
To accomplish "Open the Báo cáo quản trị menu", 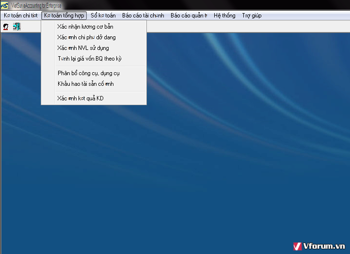I will pyautogui.click(x=189, y=16).
